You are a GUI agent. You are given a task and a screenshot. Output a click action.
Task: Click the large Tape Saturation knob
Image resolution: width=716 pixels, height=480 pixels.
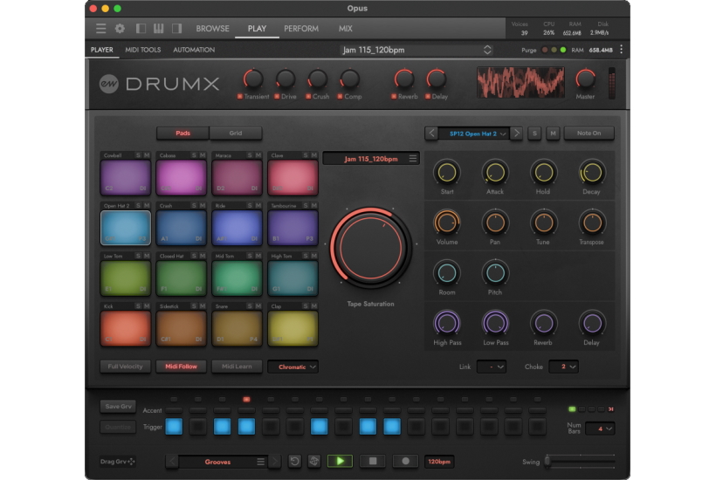tap(370, 248)
